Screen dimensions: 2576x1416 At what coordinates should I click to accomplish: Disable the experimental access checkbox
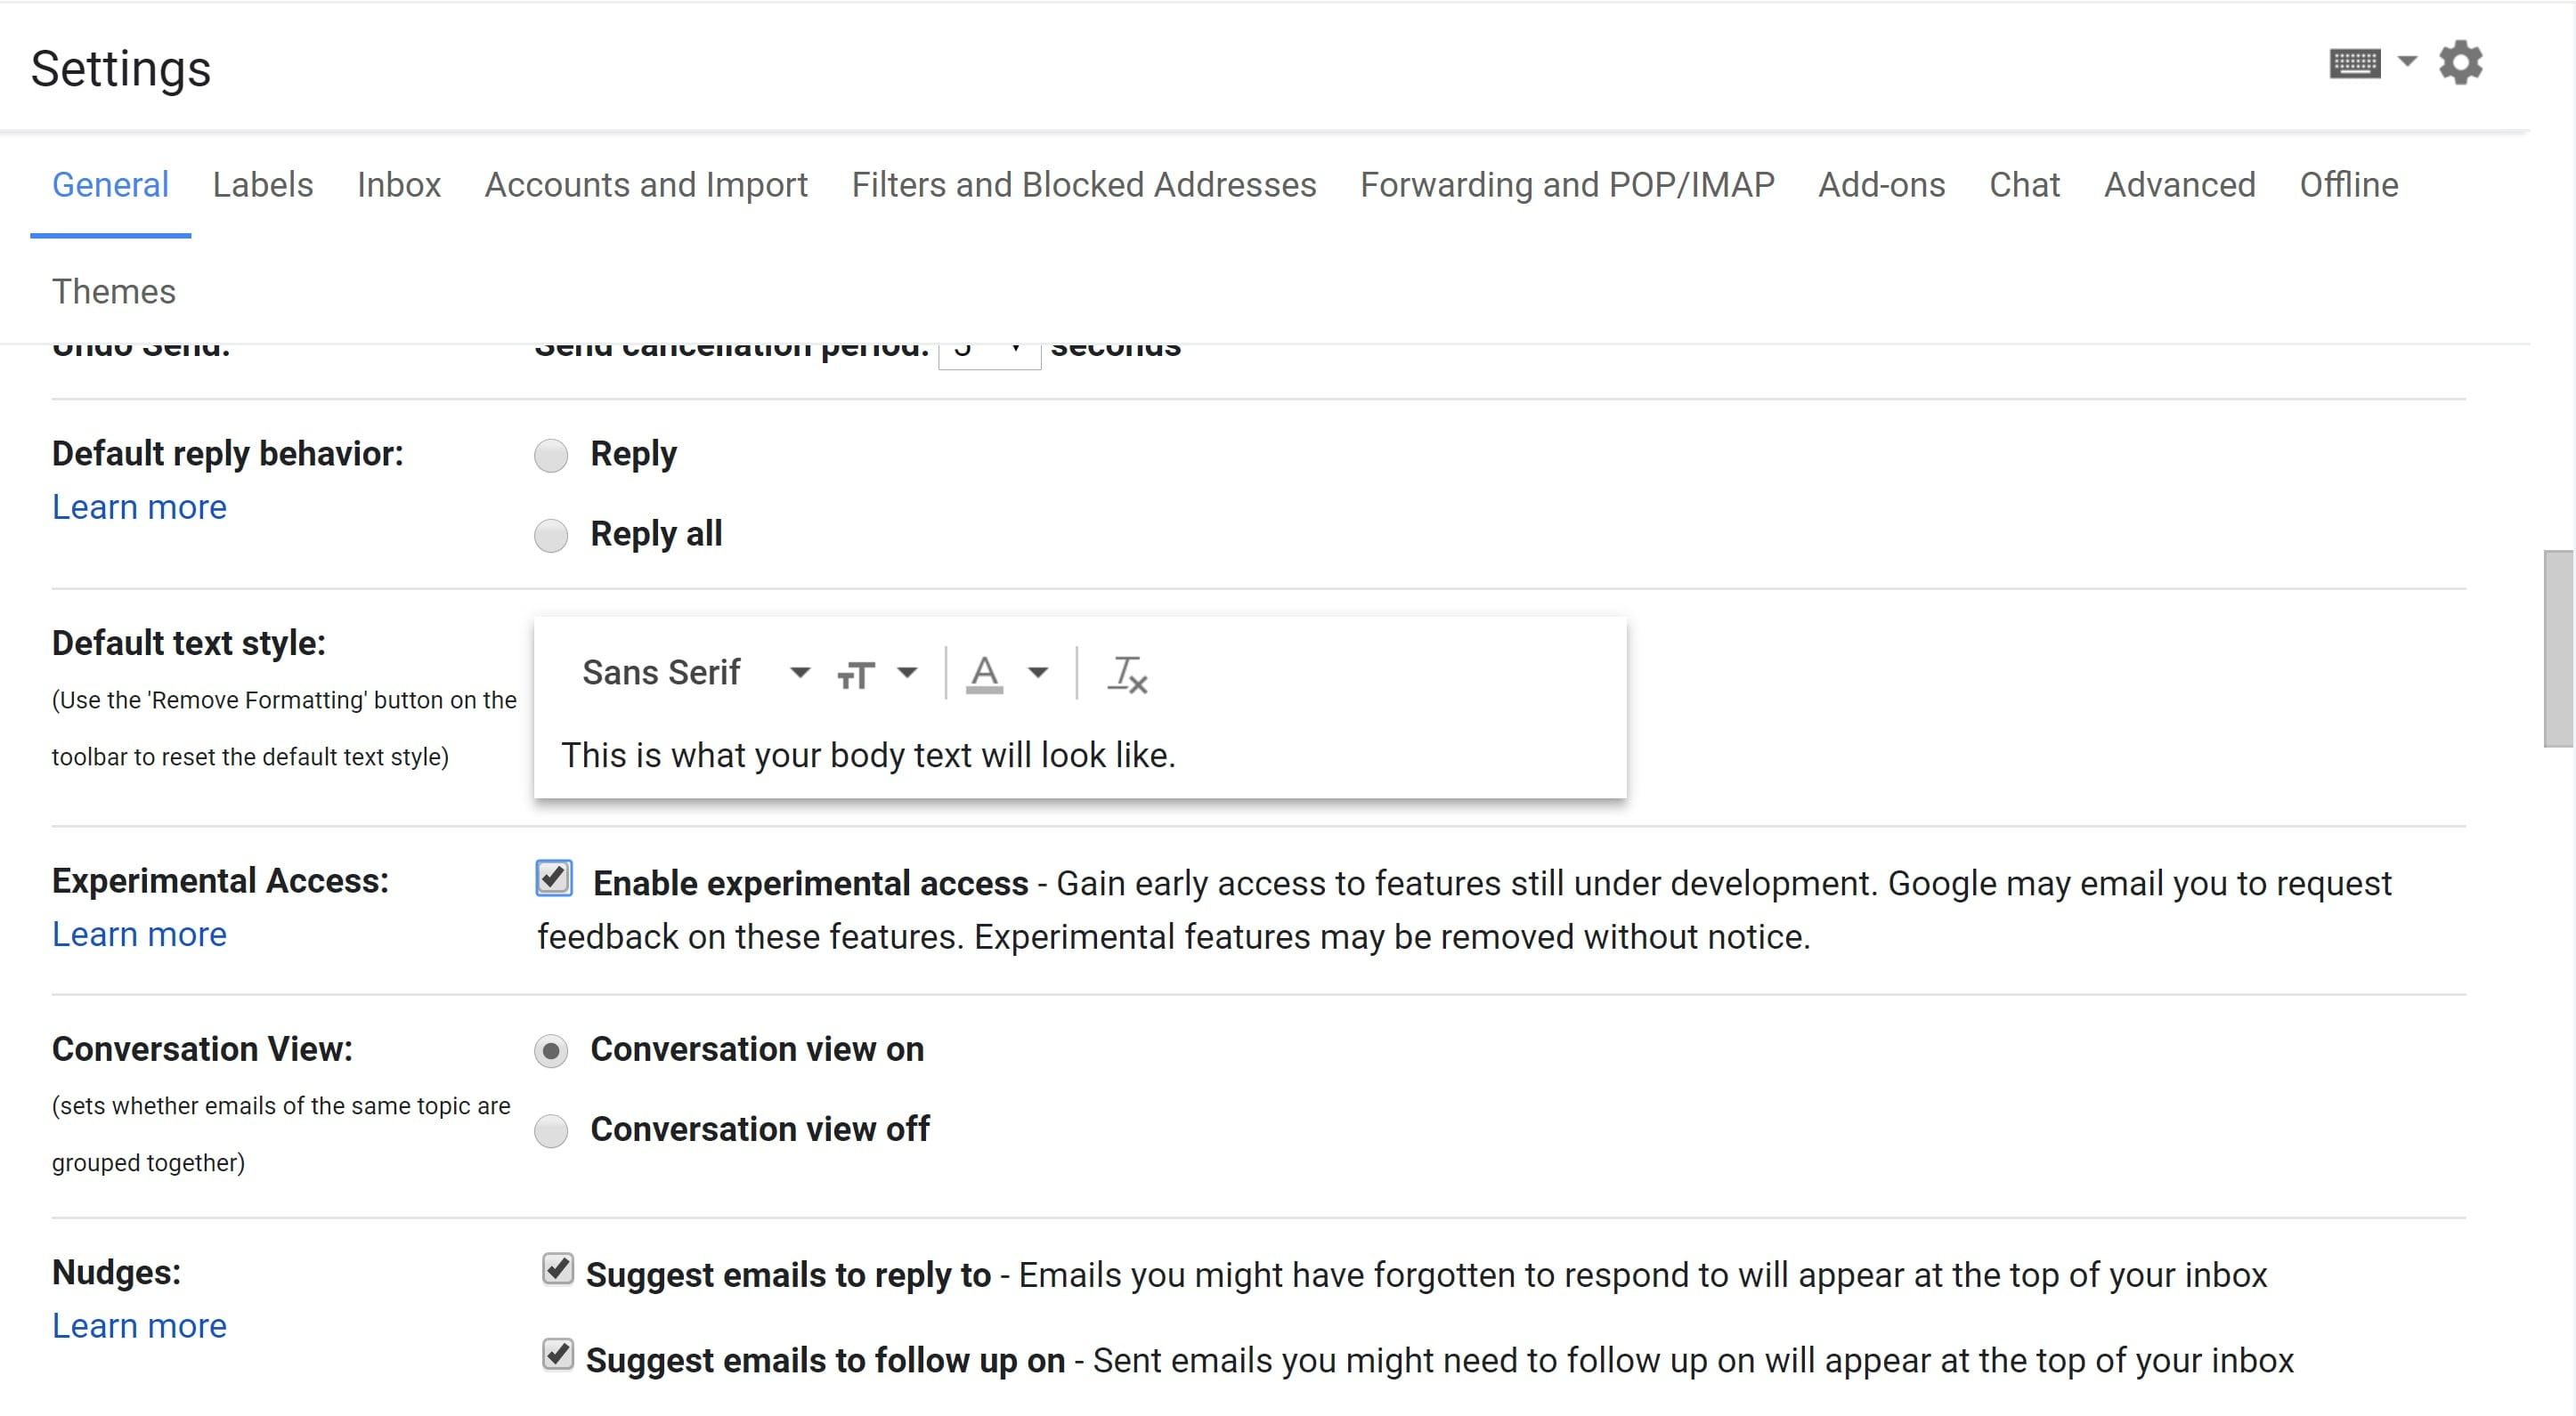tap(554, 878)
